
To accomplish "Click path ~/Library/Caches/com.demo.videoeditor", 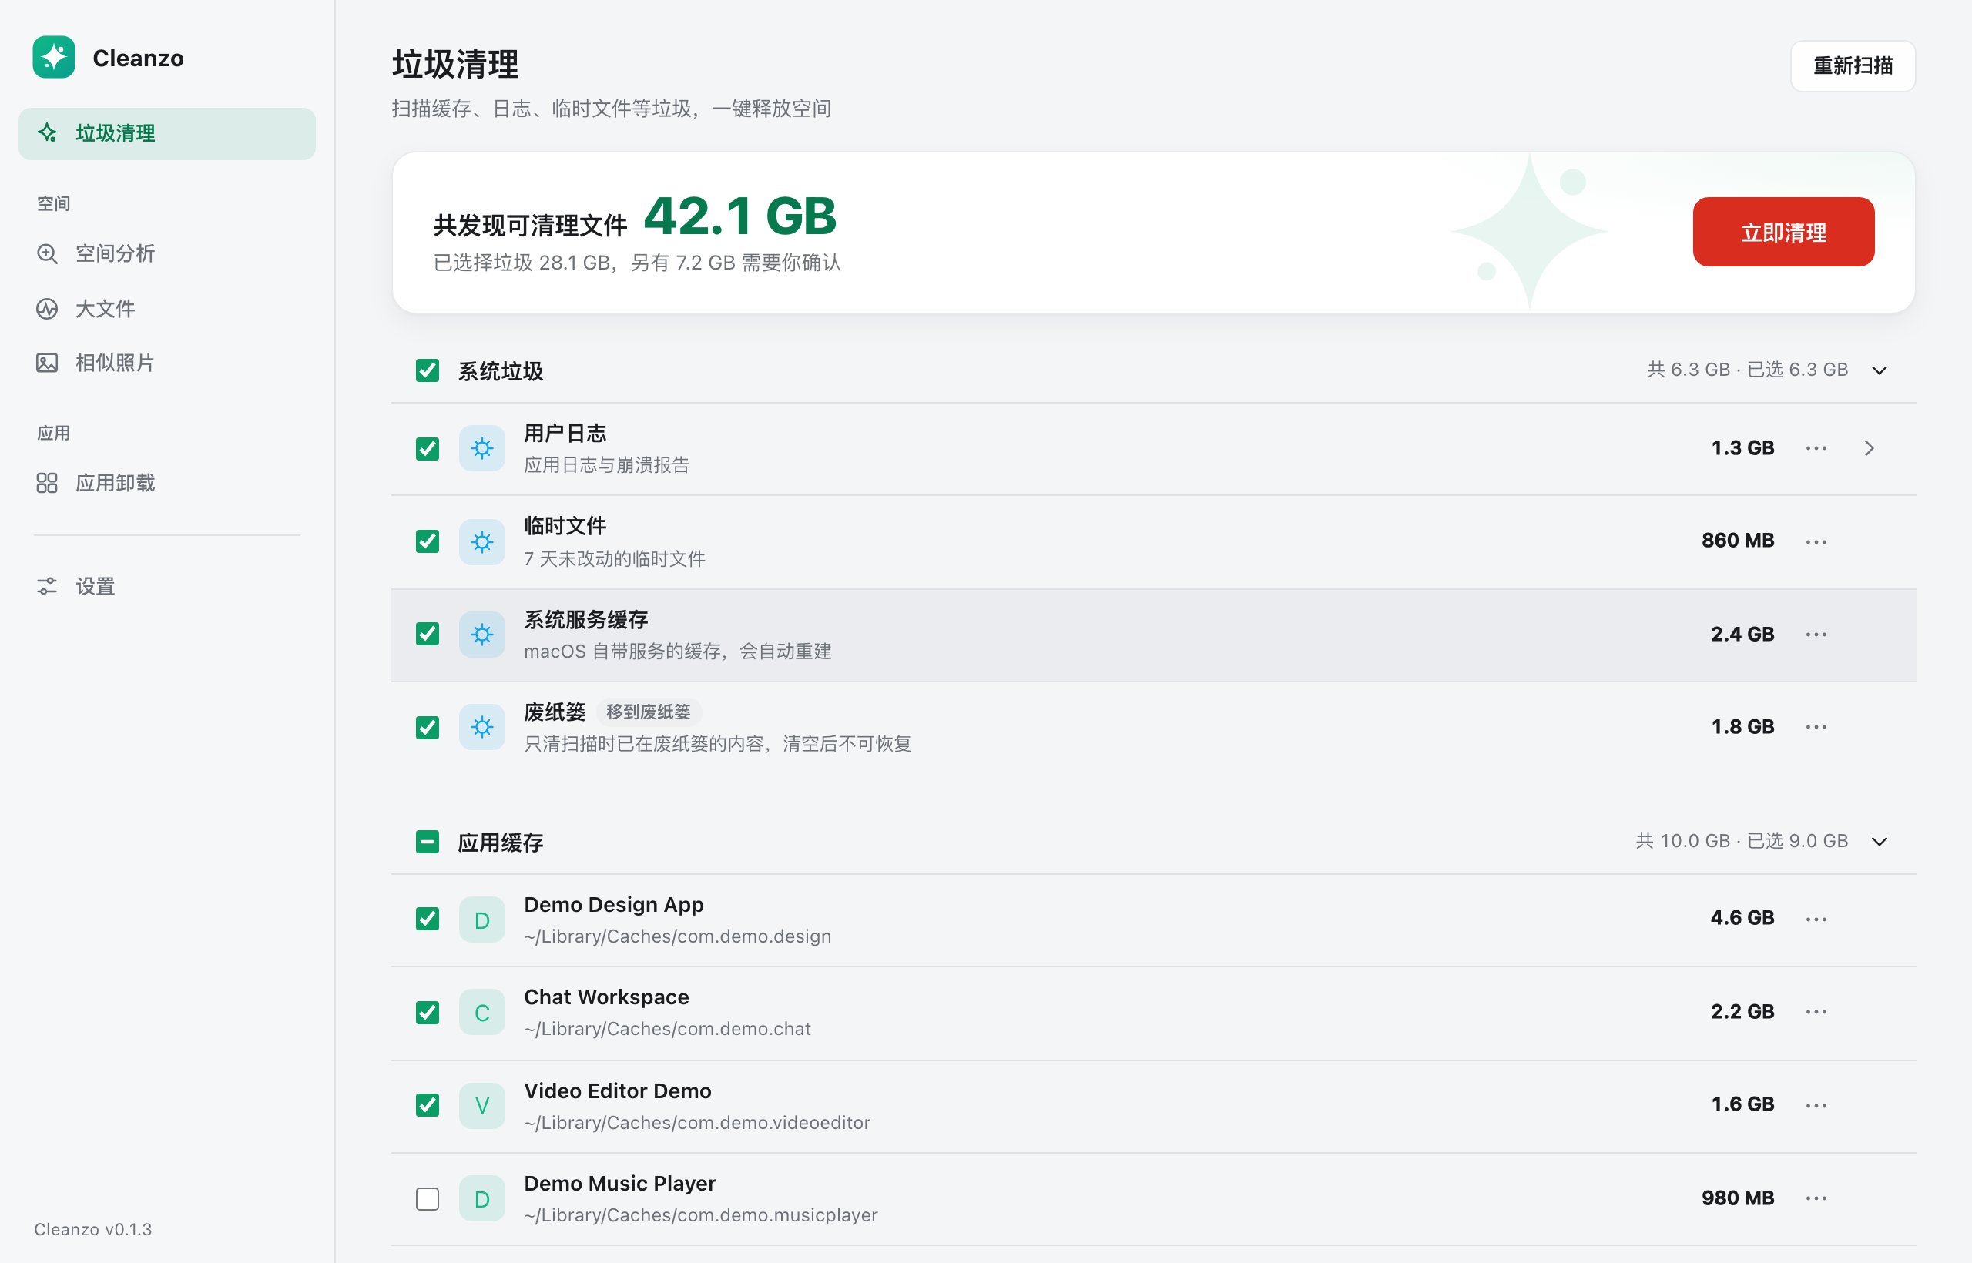I will (697, 1122).
